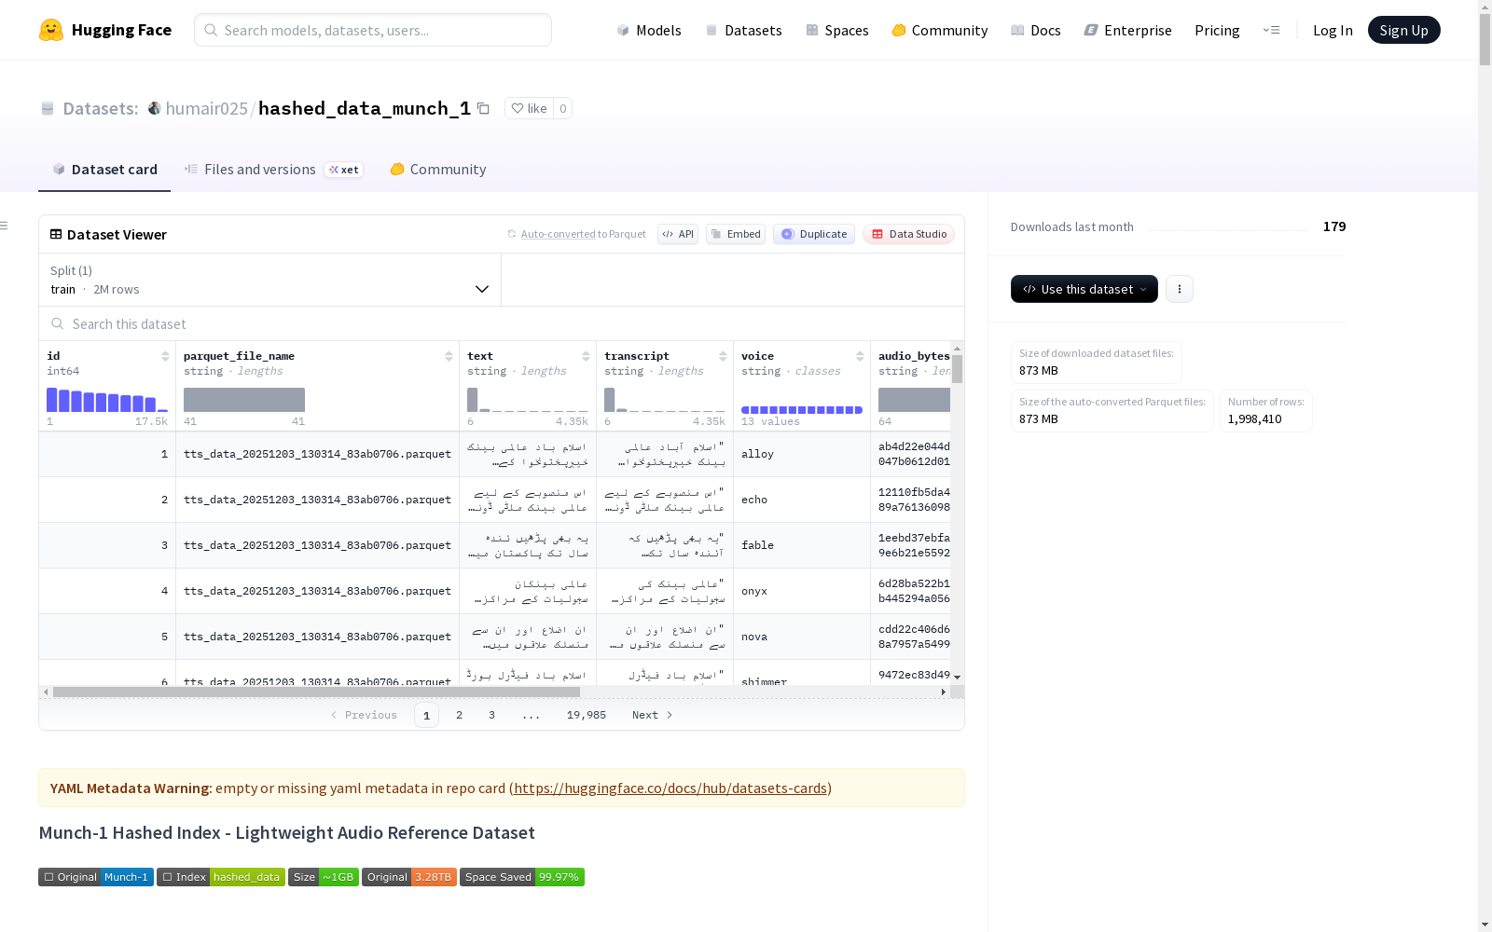Open Datasets in the top navigation

click(743, 30)
